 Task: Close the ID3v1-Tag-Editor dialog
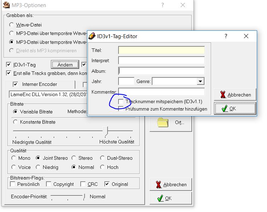click(x=246, y=36)
